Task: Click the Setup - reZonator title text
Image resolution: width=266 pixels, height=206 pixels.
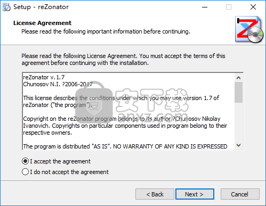Action: [x=41, y=7]
